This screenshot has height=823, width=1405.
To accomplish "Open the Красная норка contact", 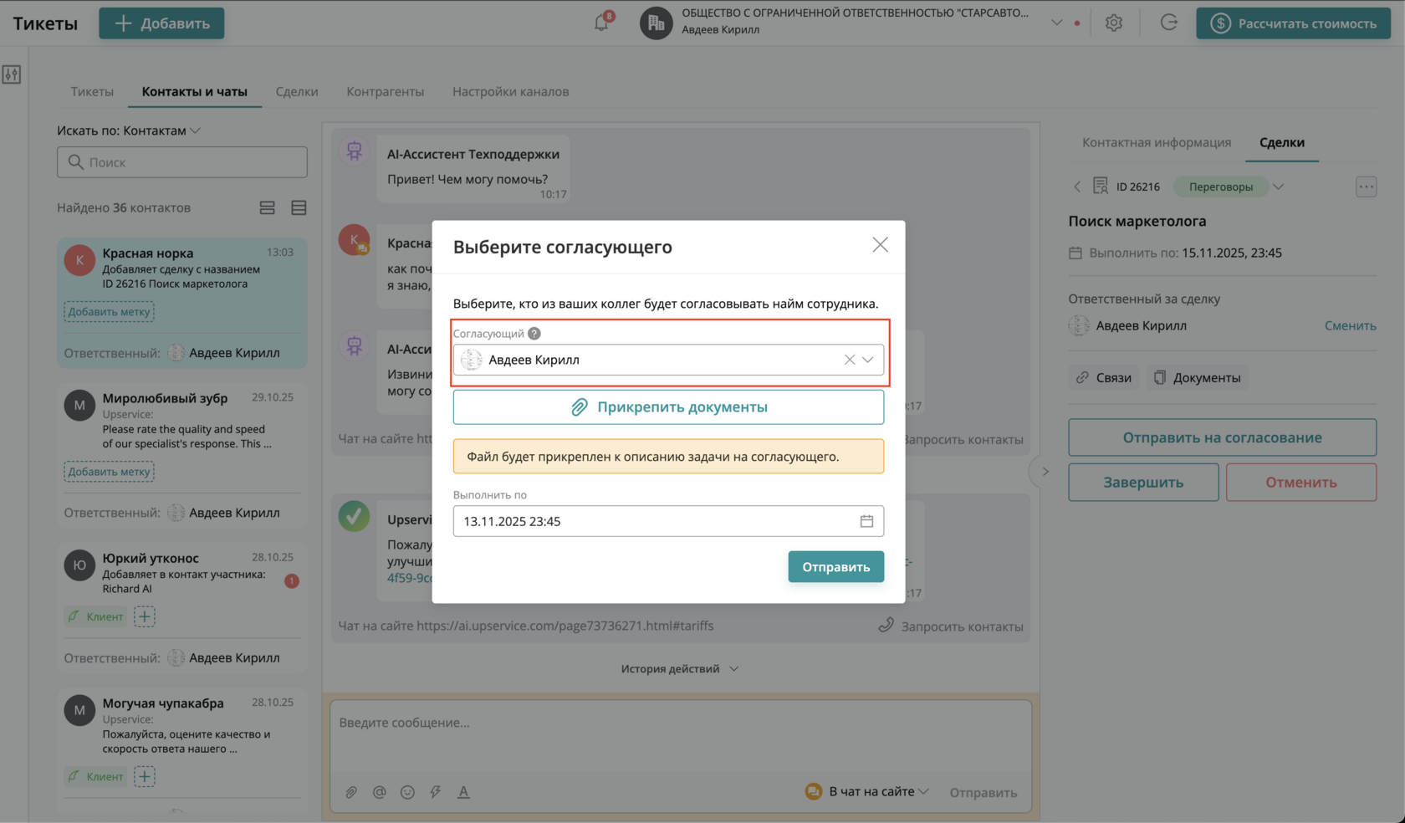I will (x=182, y=303).
